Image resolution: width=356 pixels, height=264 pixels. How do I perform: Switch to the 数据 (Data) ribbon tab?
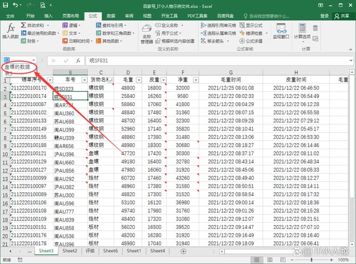[x=111, y=16]
